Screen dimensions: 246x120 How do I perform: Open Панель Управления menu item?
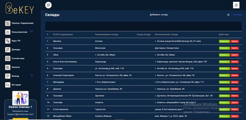click(22, 23)
